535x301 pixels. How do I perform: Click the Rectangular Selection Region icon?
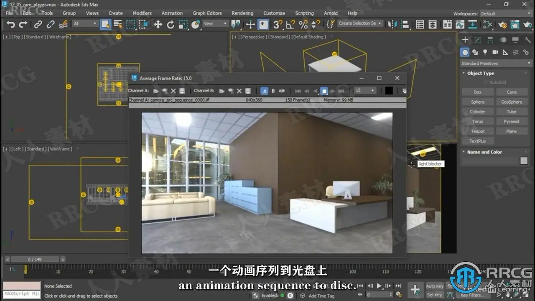131,24
